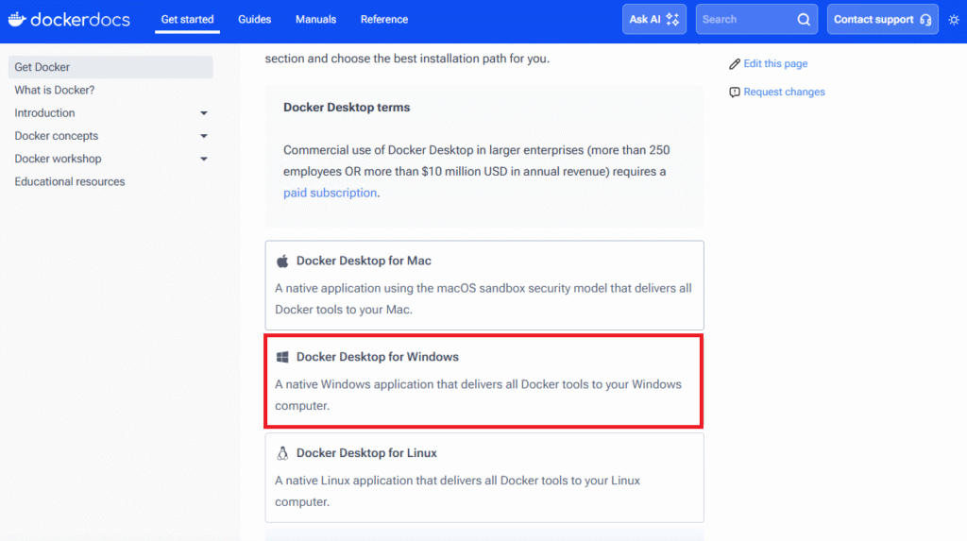The image size is (967, 541).
Task: Open Educational resources in sidebar
Action: point(70,181)
